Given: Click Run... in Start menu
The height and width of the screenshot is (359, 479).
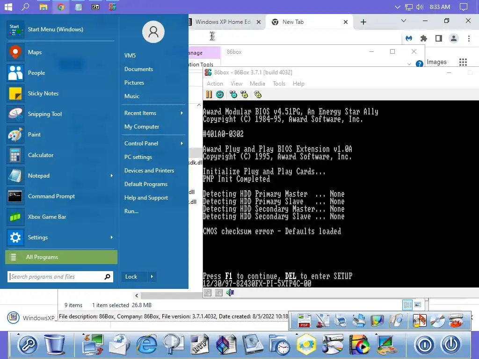Looking at the screenshot, I should pyautogui.click(x=131, y=211).
